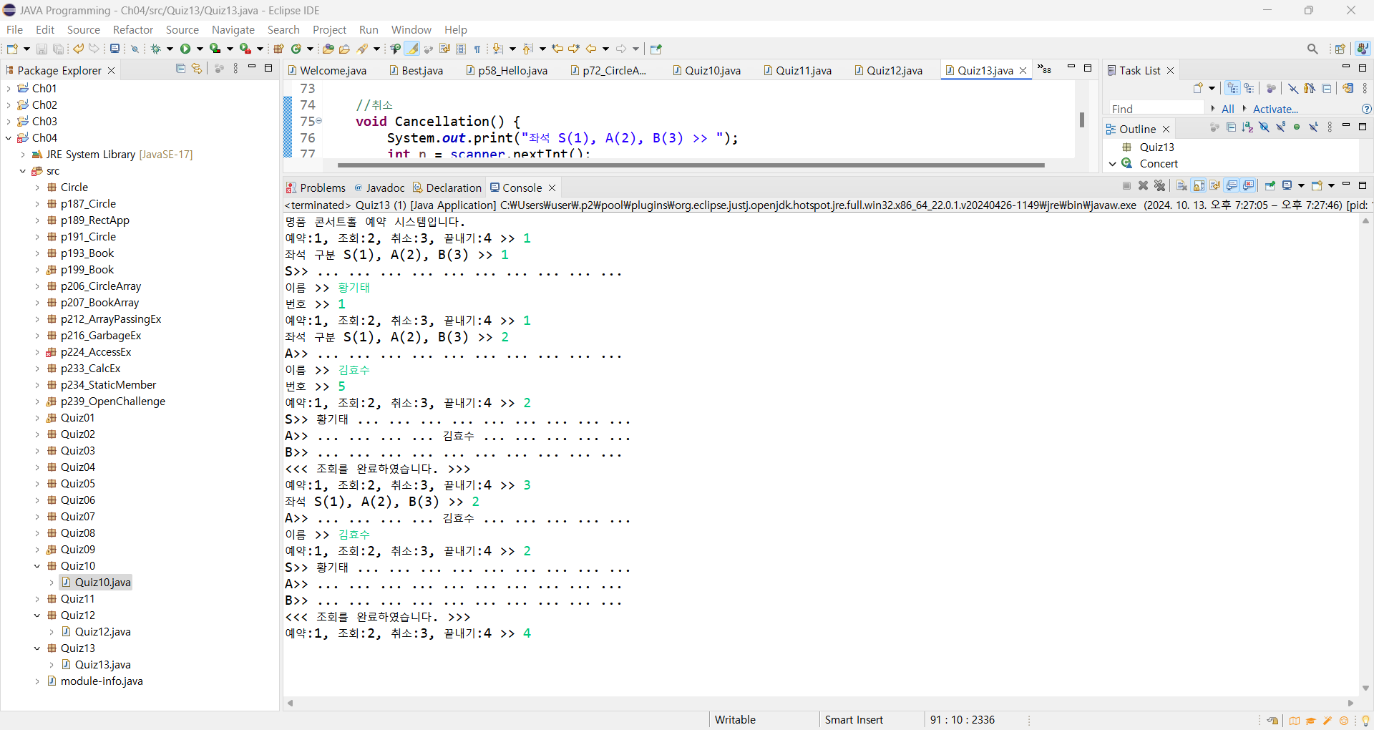Screen dimensions: 1374x730
Task: Click Collapse All in Package Explorer
Action: [x=180, y=69]
